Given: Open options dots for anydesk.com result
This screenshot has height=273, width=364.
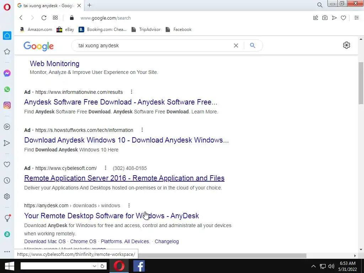Looking at the screenshot, I should coord(129,205).
